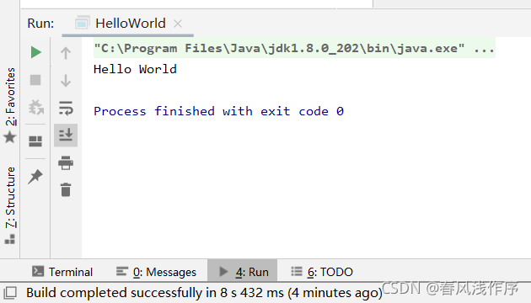The height and width of the screenshot is (303, 531).
Task: Click the 'Build completed successfully' status message
Action: point(204,293)
